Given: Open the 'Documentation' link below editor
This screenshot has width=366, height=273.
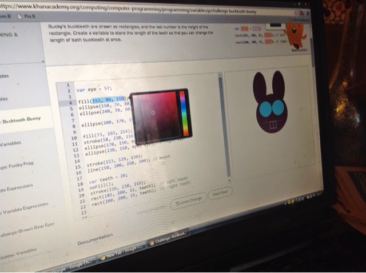Looking at the screenshot, I should click(x=95, y=239).
